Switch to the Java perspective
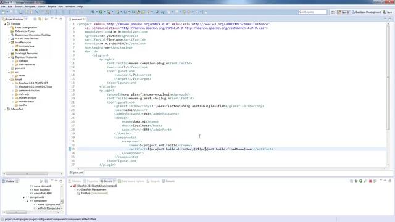Viewport: 395px width, 222px height. [x=388, y=12]
